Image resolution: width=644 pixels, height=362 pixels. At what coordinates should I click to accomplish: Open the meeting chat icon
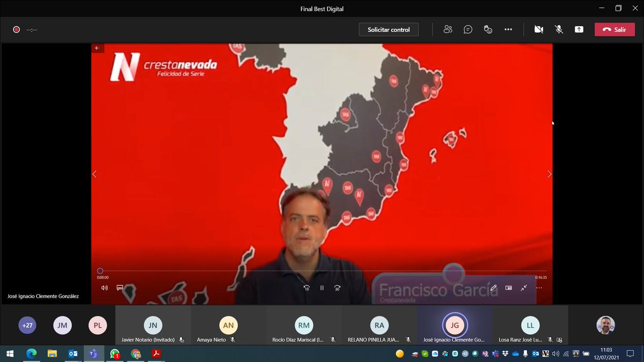(468, 29)
